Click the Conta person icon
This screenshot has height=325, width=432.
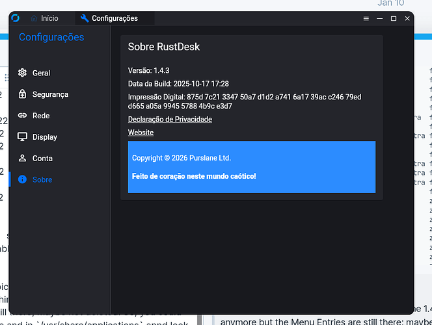tap(22, 159)
